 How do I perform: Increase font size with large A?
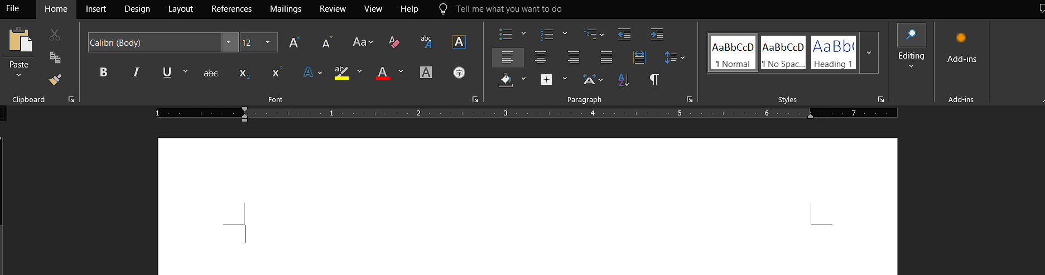pos(294,42)
